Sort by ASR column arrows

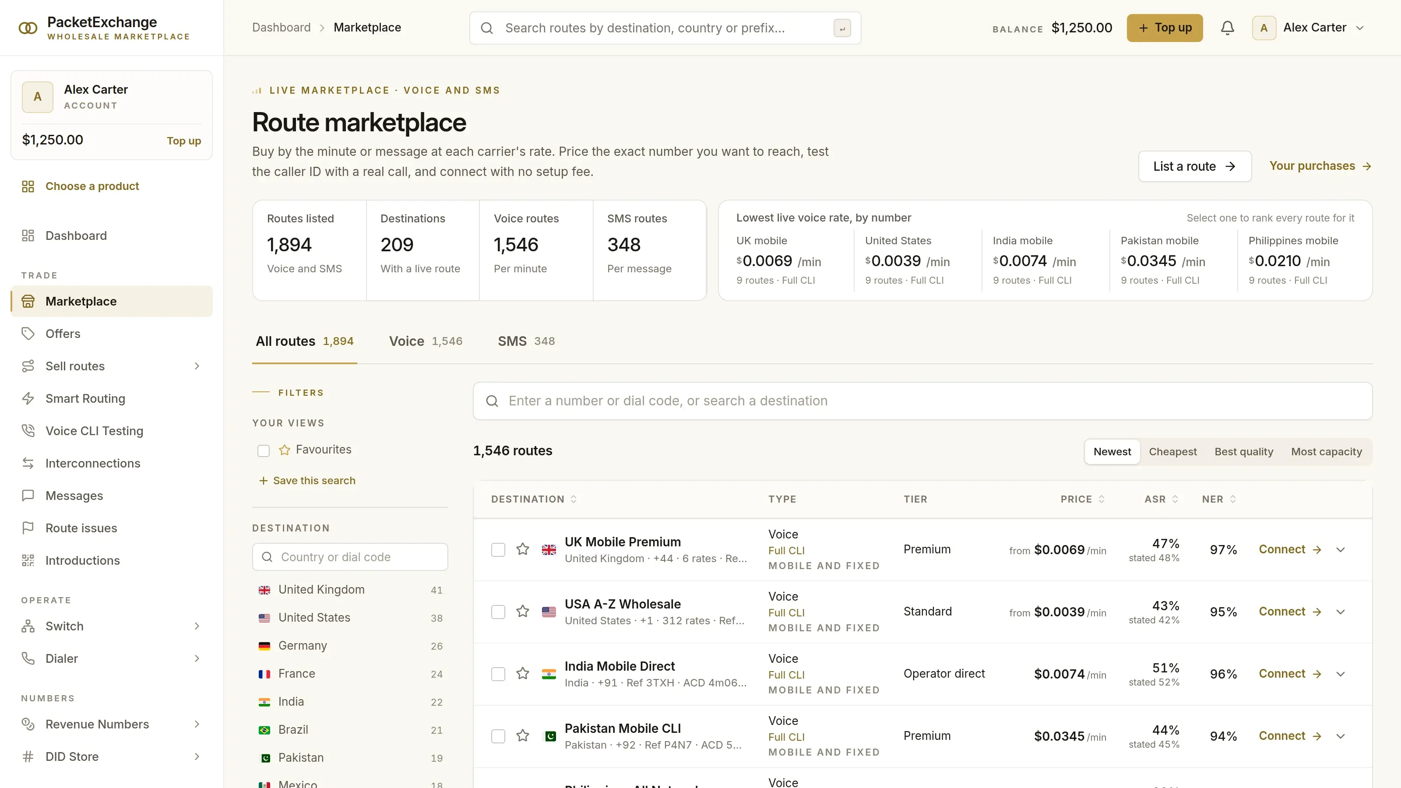click(1175, 499)
